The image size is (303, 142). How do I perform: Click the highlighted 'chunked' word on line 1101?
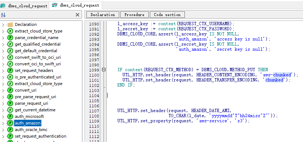275,80
